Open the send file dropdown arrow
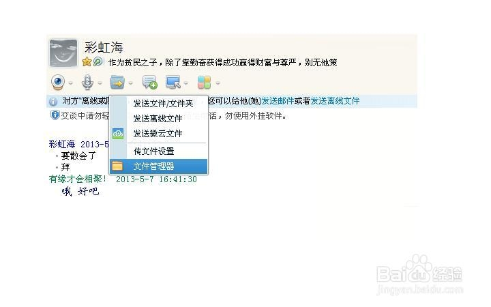 tap(131, 83)
